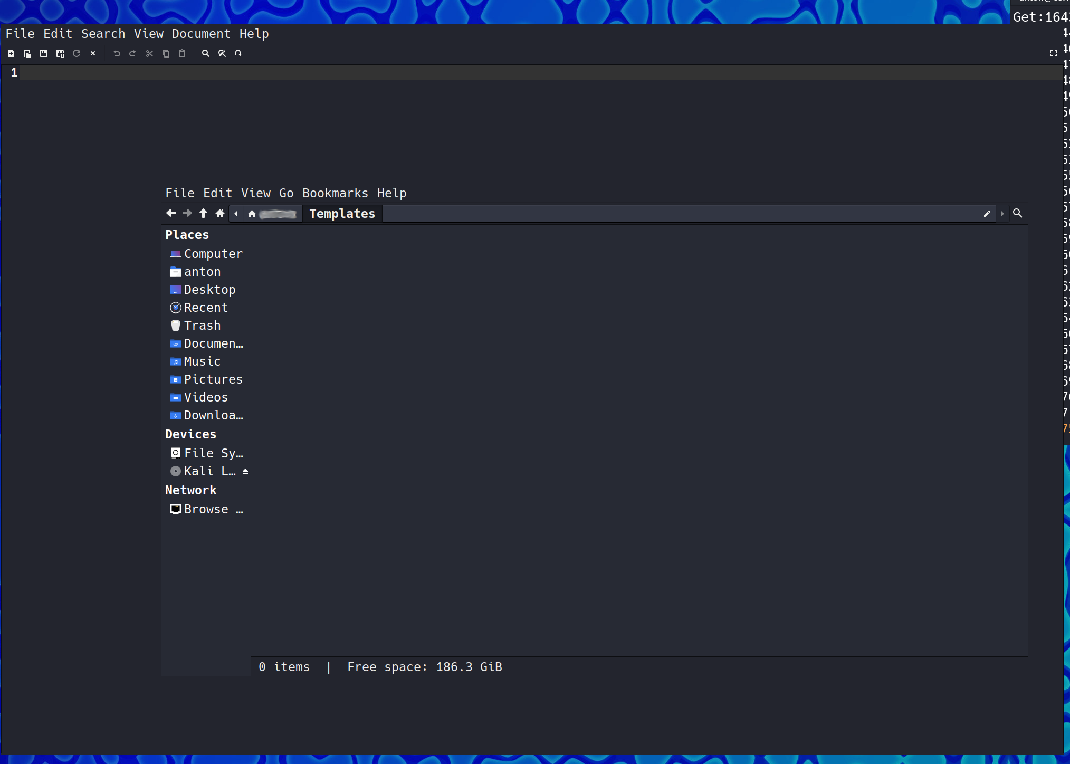Viewport: 1070px width, 764px height.
Task: Go to parent folder with up arrow
Action: click(x=204, y=213)
